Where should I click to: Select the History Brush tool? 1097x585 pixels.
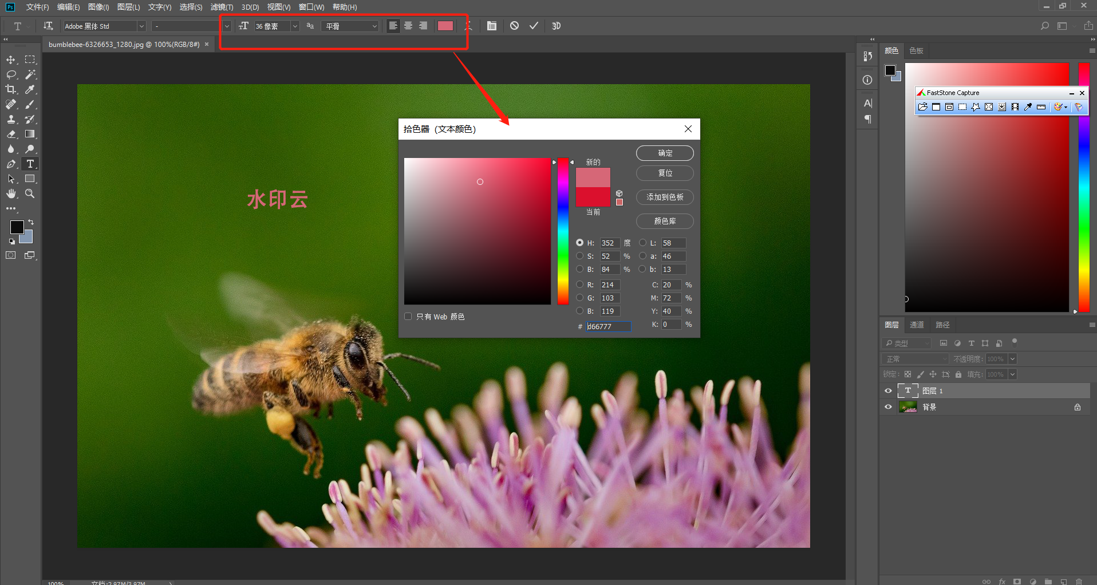(30, 120)
